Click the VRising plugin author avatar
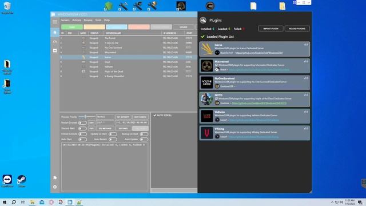366x206 pixels. coord(217,136)
